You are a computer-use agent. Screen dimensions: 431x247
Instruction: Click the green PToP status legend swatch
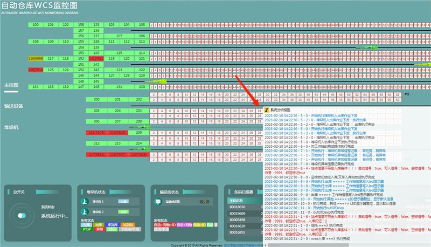click(x=86, y=229)
